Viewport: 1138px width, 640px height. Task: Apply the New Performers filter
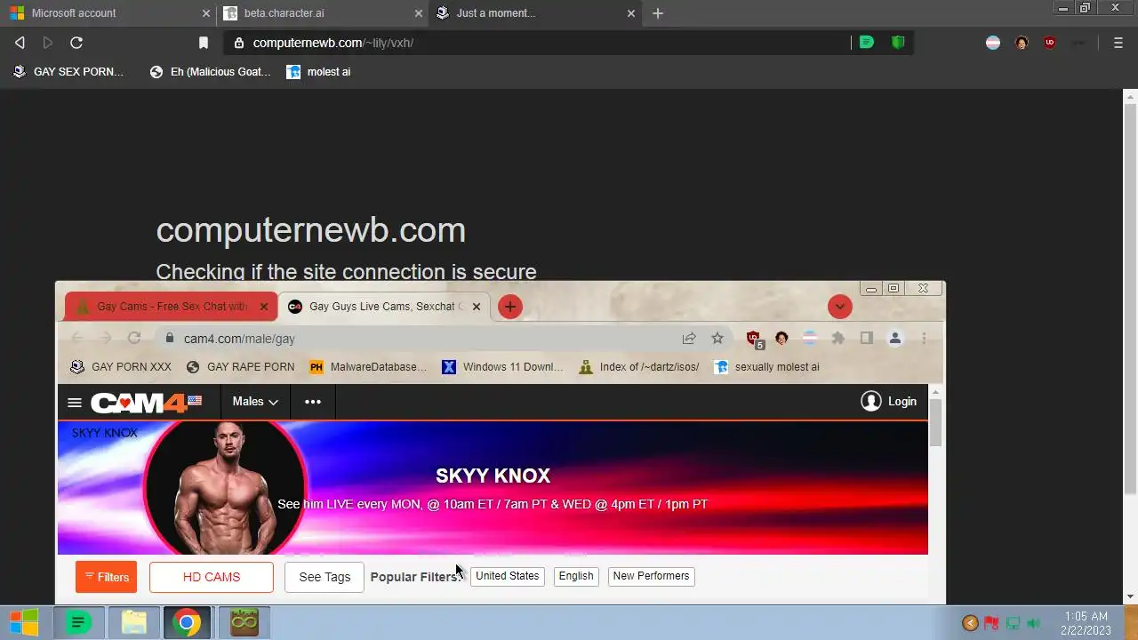pyautogui.click(x=651, y=576)
